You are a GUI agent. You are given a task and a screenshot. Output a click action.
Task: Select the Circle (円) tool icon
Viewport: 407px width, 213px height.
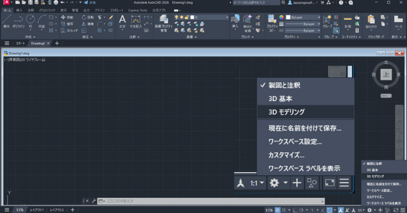[30, 19]
